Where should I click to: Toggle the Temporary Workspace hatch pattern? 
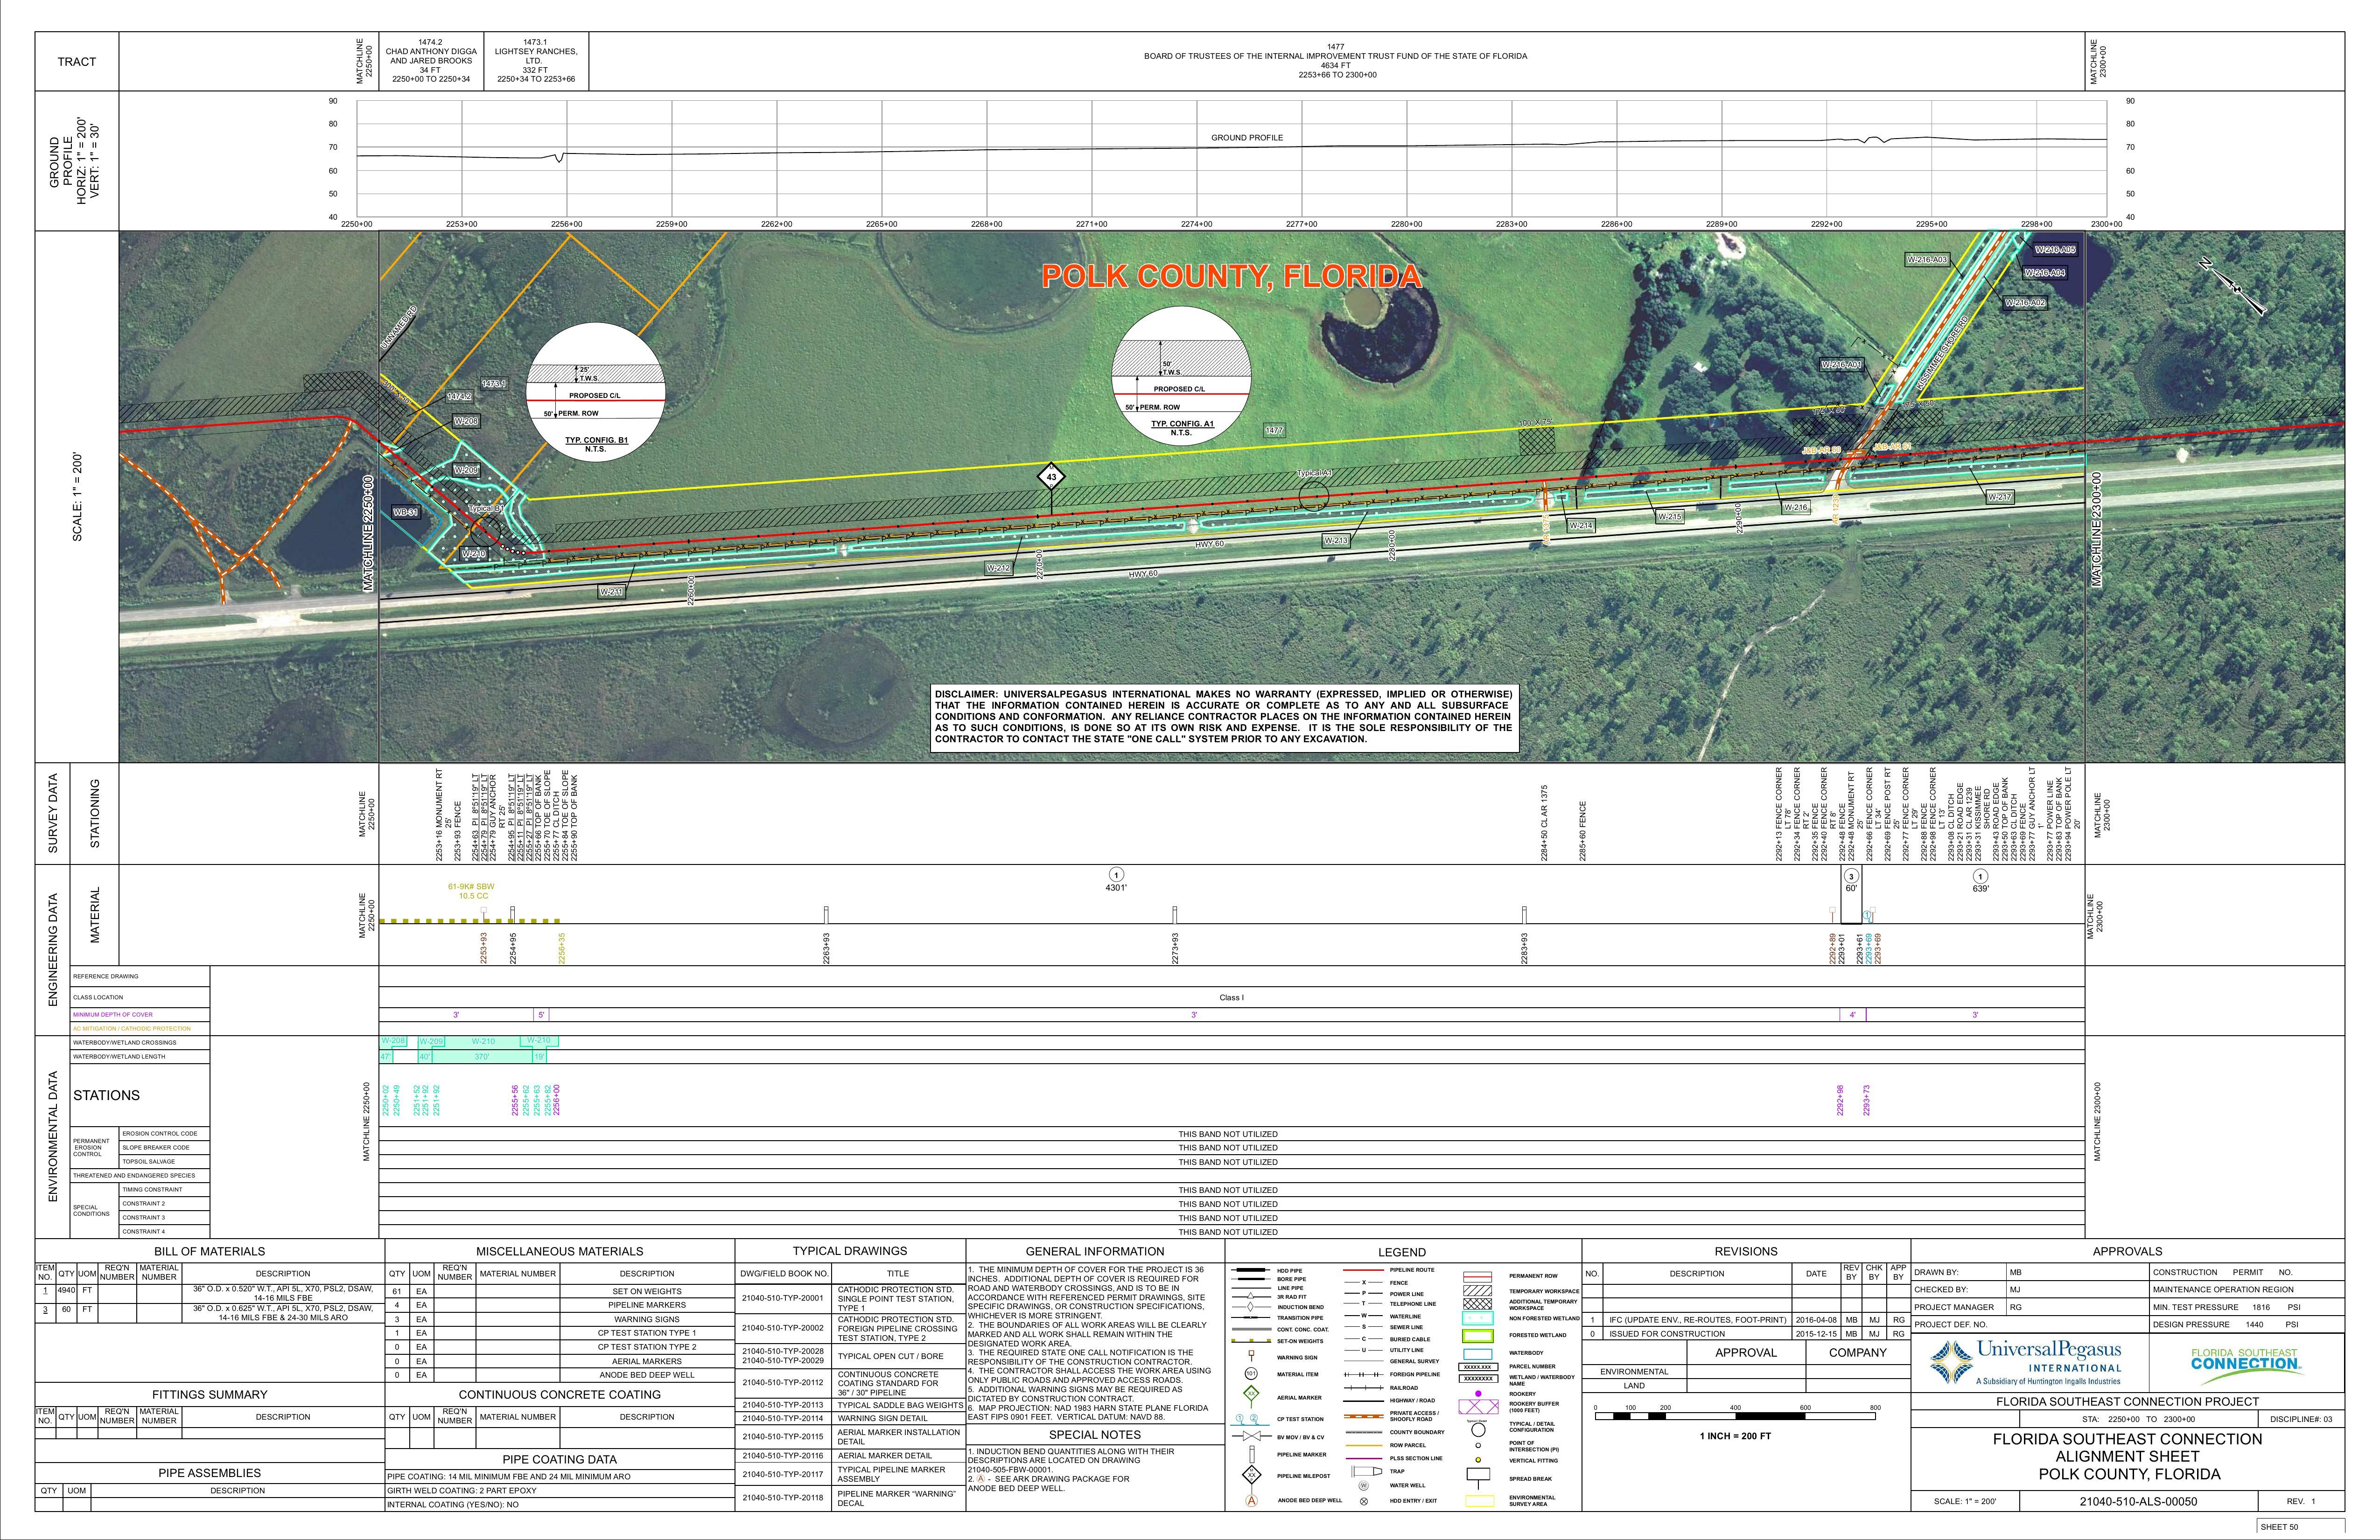[x=1478, y=1291]
